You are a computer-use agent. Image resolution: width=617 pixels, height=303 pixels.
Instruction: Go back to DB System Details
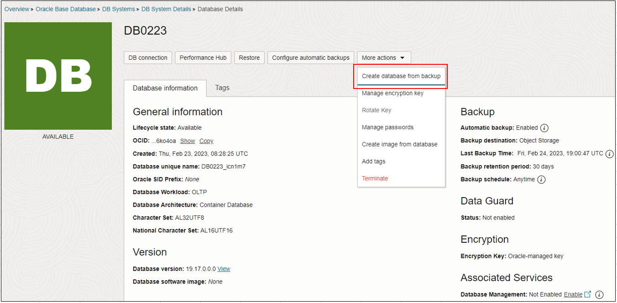pos(166,9)
